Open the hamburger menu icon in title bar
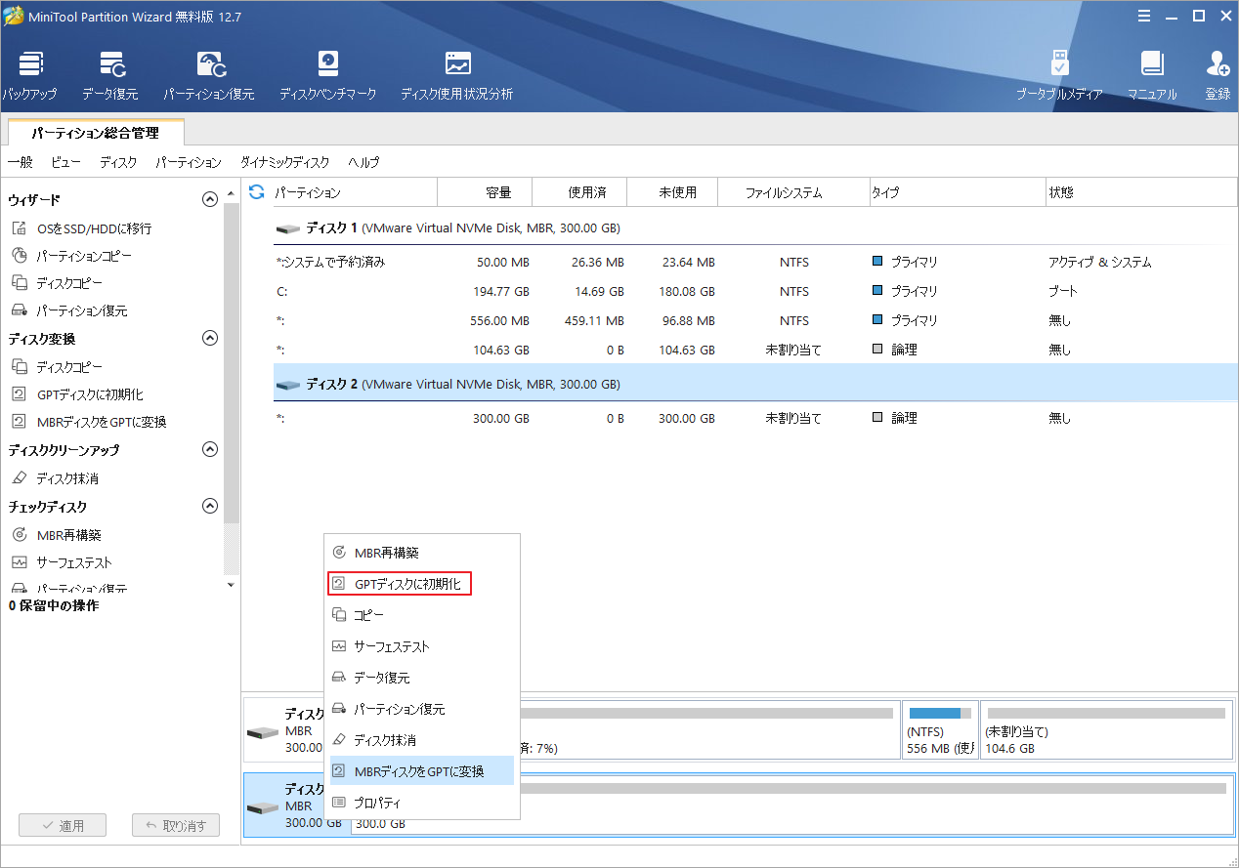 coord(1144,16)
